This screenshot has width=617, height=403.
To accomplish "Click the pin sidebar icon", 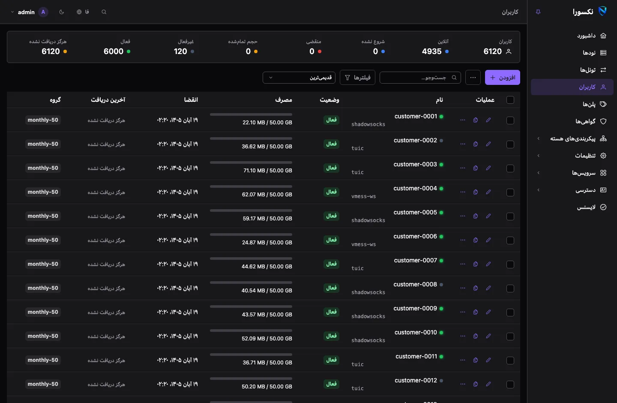I will tap(538, 12).
